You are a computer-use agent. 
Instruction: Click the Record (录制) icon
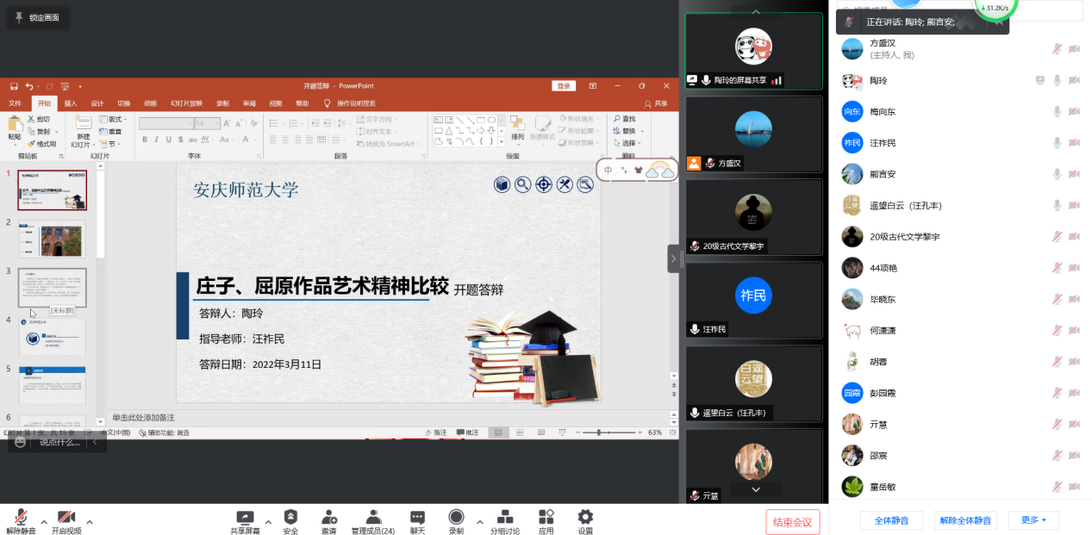coord(456,517)
